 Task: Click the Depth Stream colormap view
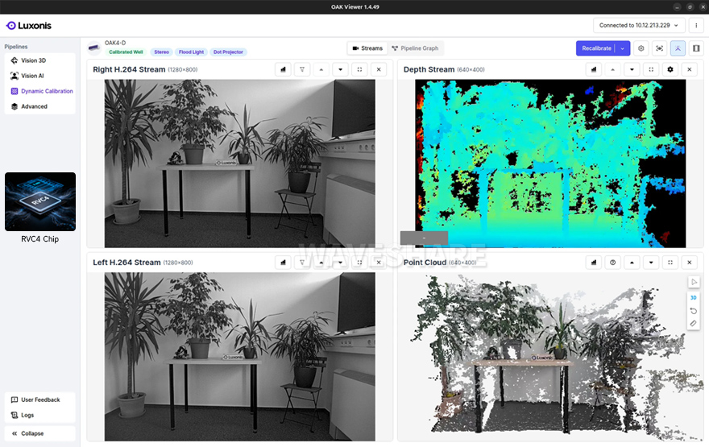[x=550, y=163]
